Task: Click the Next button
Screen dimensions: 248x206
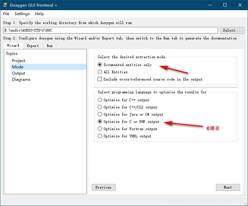Action: click(x=228, y=187)
